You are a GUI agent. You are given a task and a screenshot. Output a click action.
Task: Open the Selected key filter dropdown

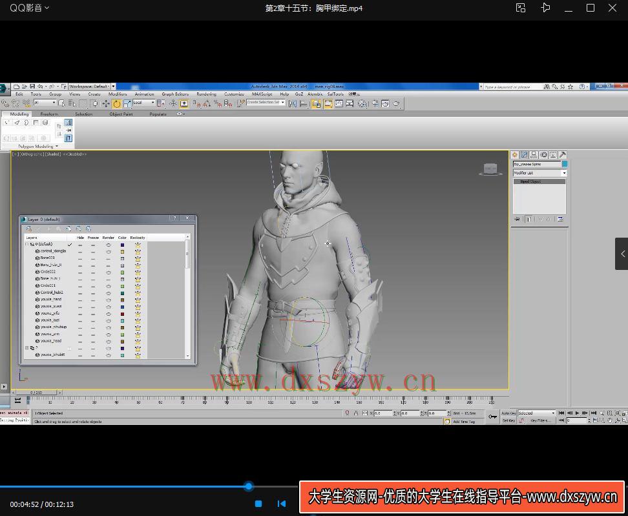[537, 413]
